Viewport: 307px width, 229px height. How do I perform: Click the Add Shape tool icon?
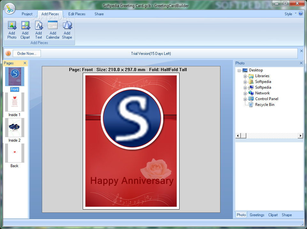click(67, 25)
